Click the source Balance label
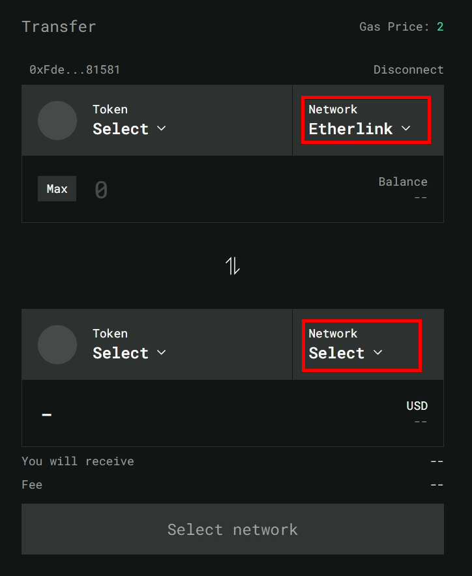 click(403, 182)
